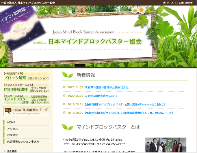Select 代表理事セッション申込み in side menu

click(x=27, y=142)
